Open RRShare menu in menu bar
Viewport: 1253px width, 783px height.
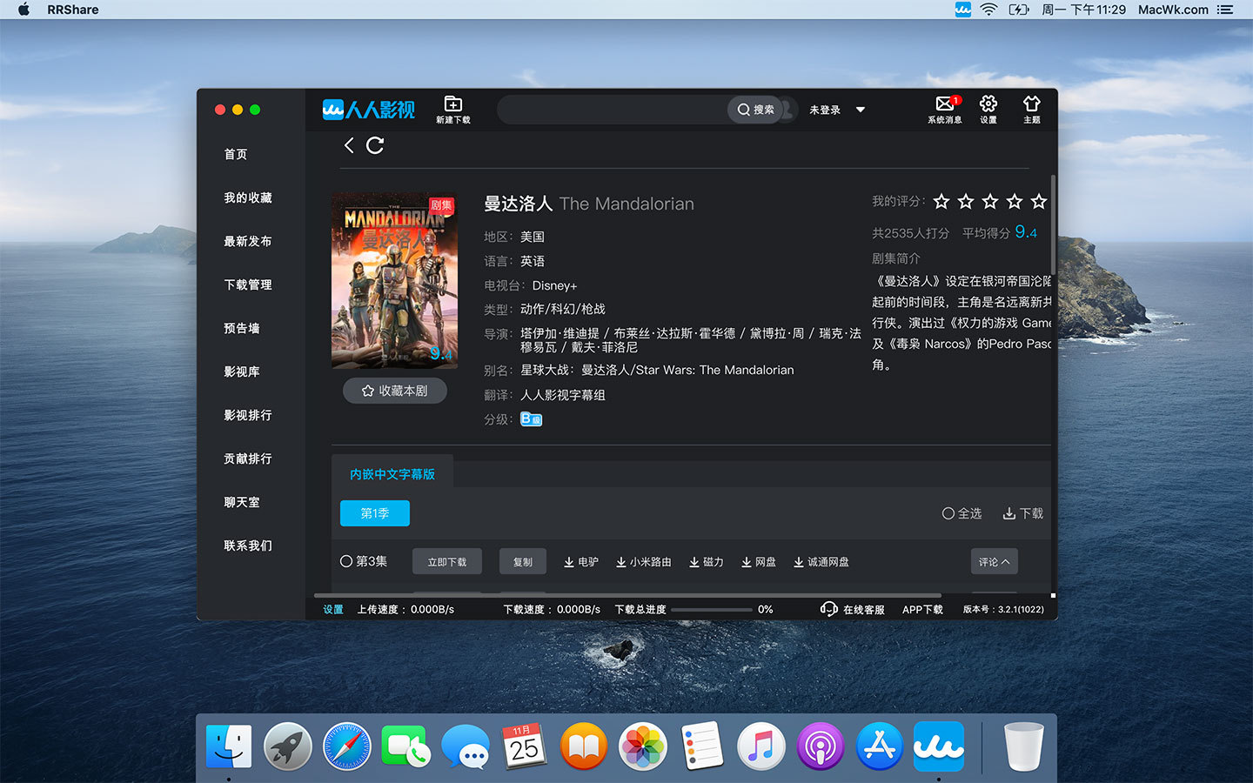(73, 10)
